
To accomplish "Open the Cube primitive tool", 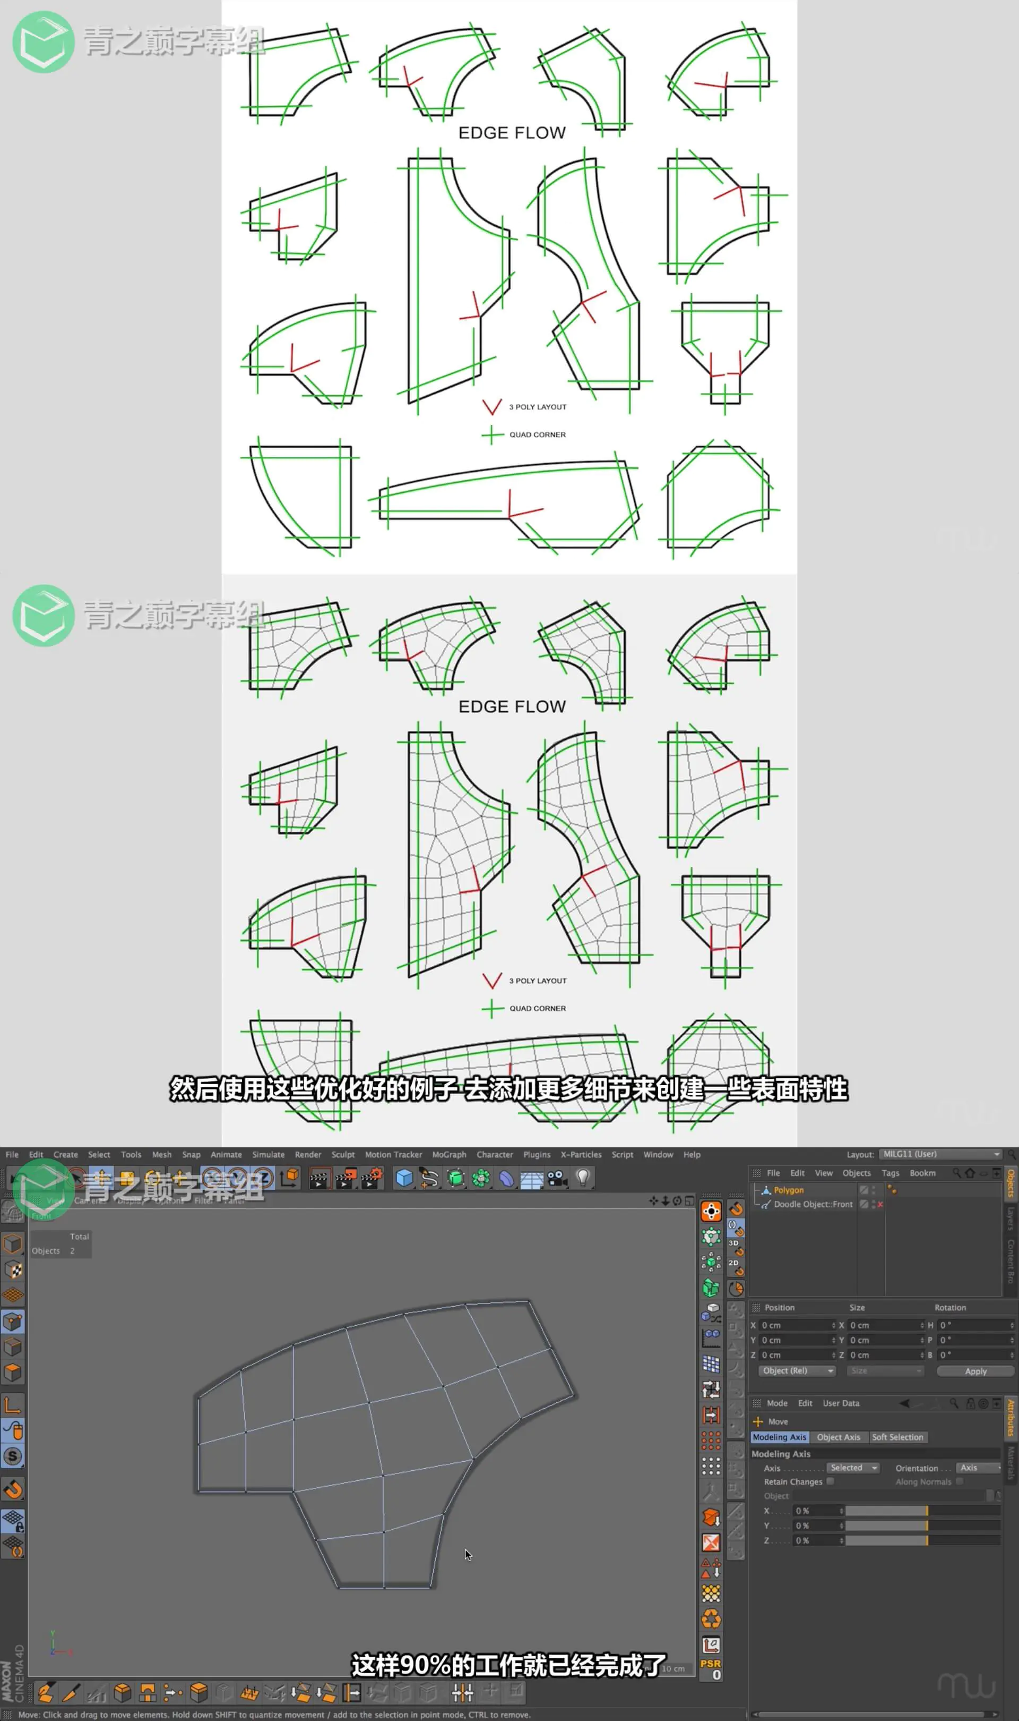I will [x=404, y=1178].
